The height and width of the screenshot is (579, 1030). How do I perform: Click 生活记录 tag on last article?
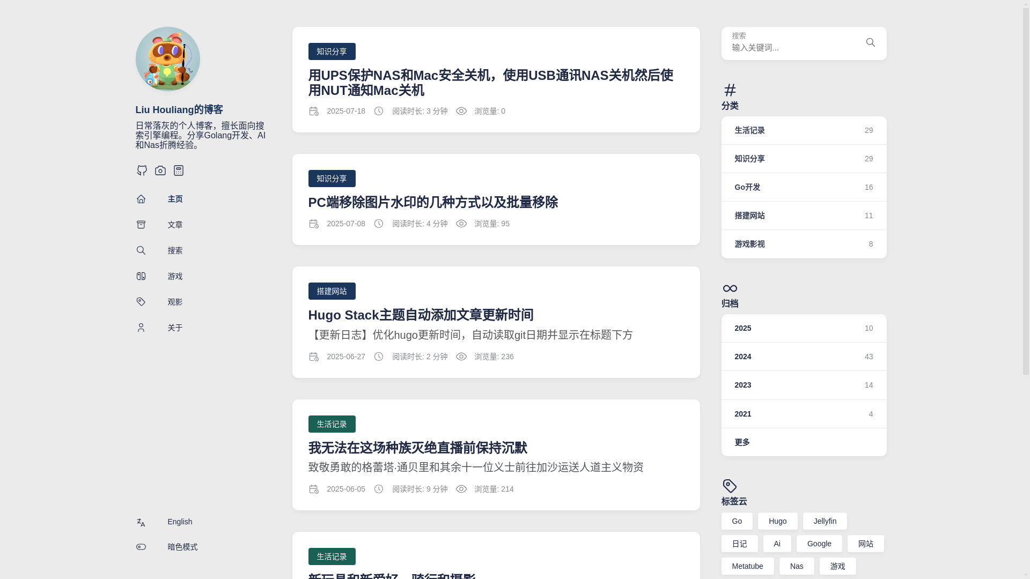332,556
